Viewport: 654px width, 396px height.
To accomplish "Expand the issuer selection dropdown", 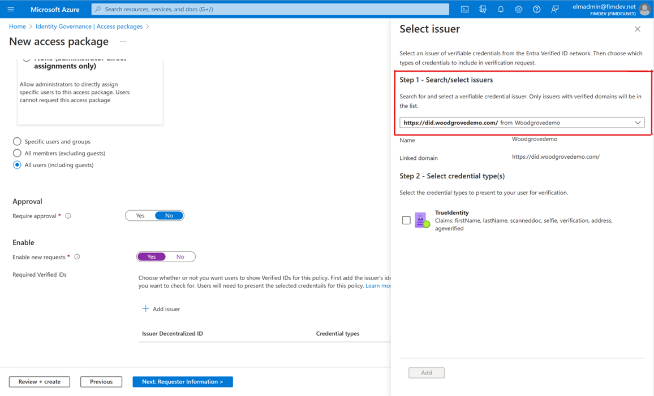I will point(638,123).
